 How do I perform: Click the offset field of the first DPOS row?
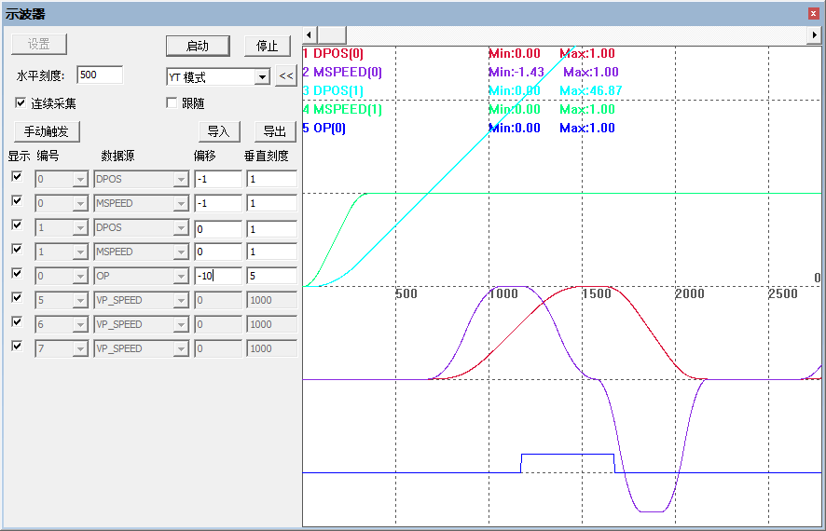(218, 179)
